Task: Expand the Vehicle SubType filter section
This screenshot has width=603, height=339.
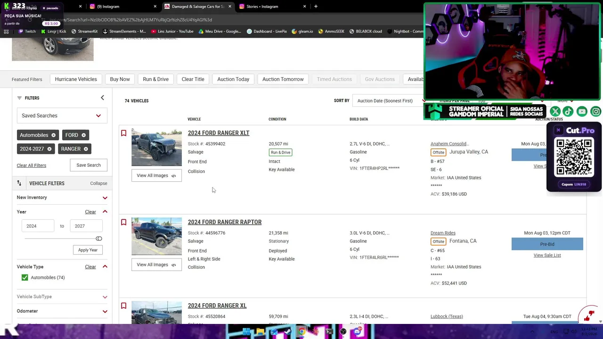Action: (x=105, y=297)
